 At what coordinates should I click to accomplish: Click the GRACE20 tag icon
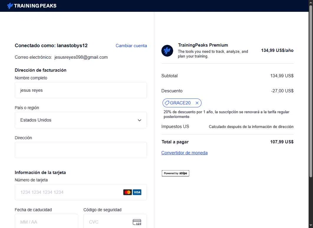coord(167,103)
